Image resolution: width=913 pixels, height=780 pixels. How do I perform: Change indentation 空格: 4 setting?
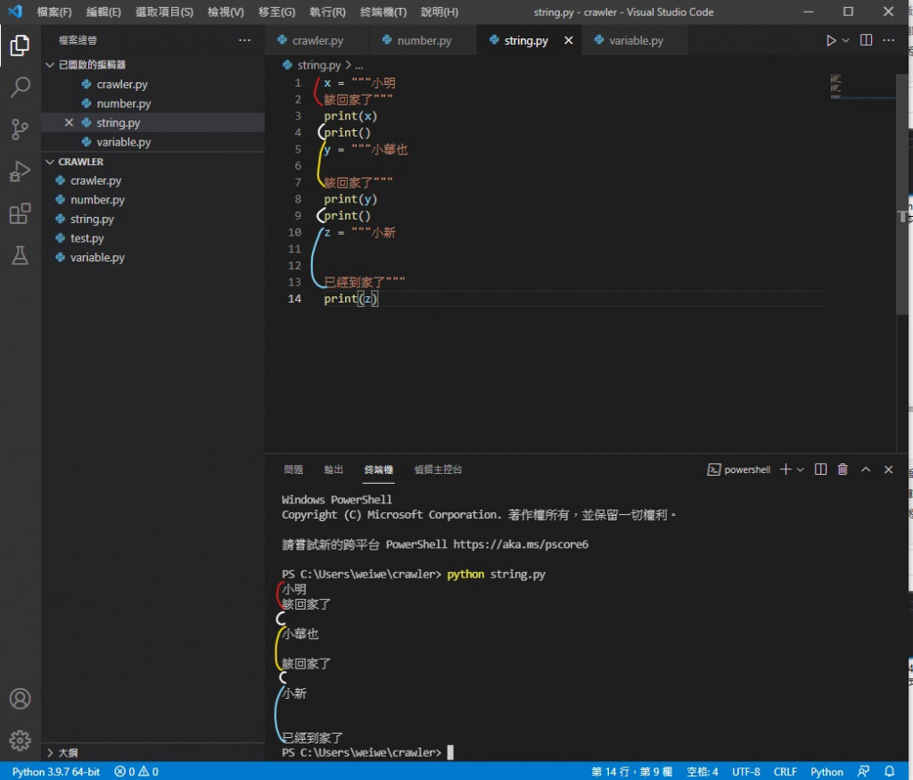tap(703, 771)
